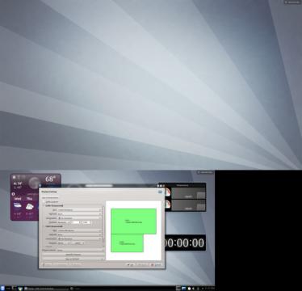Open the application launcher in the panel
The height and width of the screenshot is (291, 302).
coord(2,289)
